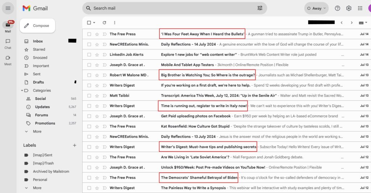371x193 pixels.
Task: Compose a new email
Action: tap(37, 26)
